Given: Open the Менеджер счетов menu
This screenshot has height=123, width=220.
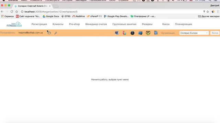Looking at the screenshot, I should (96, 24).
